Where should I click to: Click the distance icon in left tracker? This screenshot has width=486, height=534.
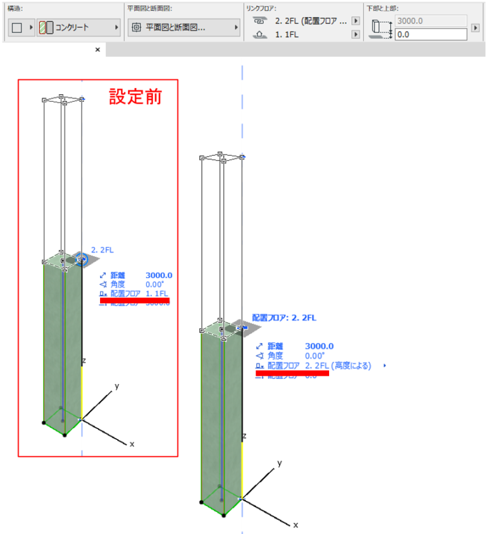point(103,275)
